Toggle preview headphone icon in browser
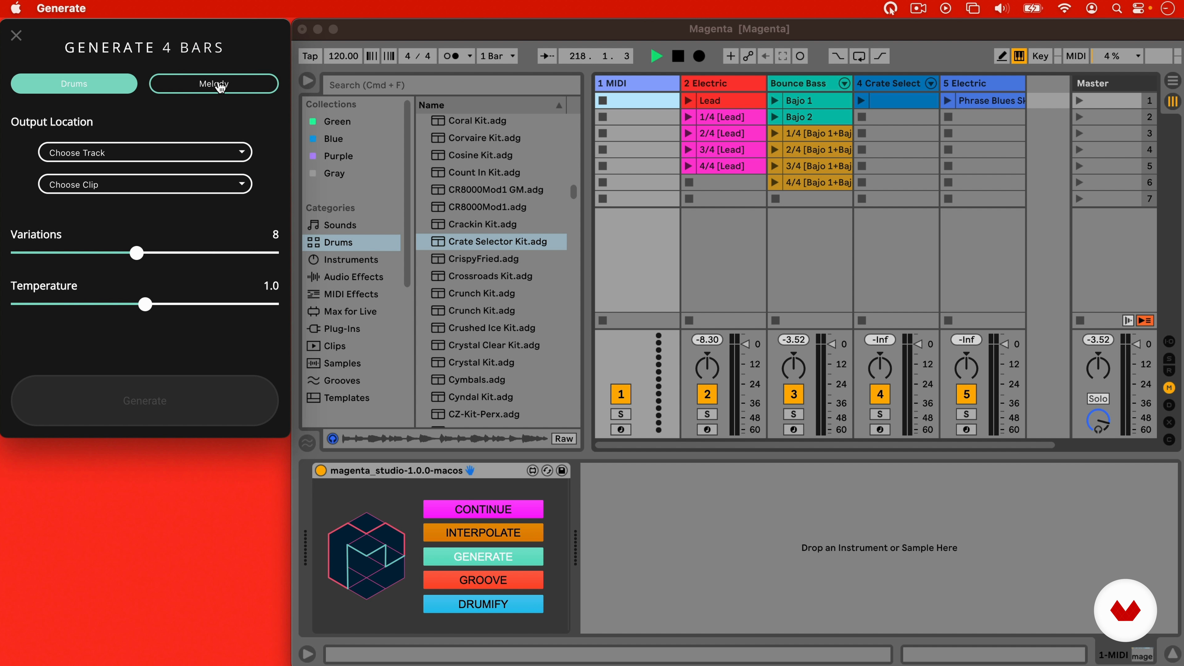This screenshot has height=666, width=1184. pyautogui.click(x=333, y=438)
